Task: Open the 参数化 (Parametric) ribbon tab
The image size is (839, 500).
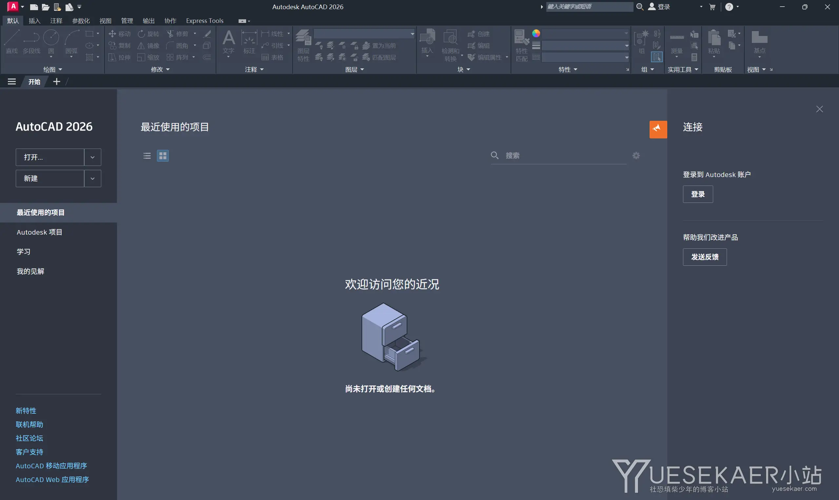Action: click(81, 21)
